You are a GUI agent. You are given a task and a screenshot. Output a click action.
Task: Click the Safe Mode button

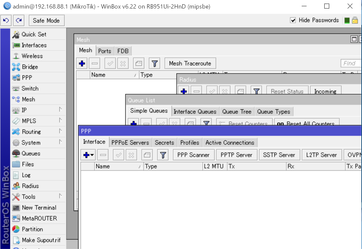pos(47,21)
